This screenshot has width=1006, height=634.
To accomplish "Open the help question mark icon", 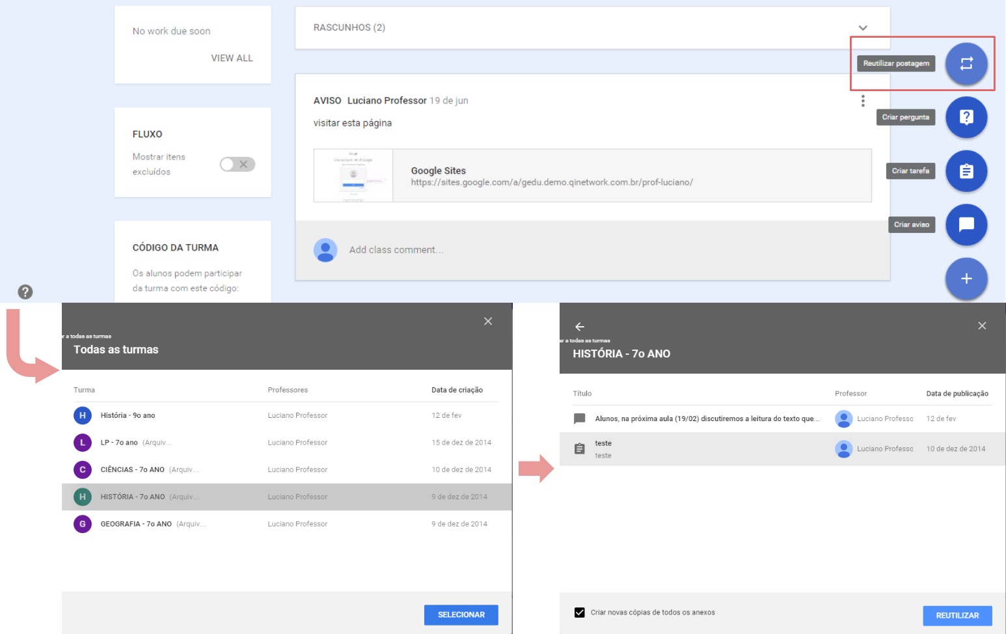I will (25, 292).
